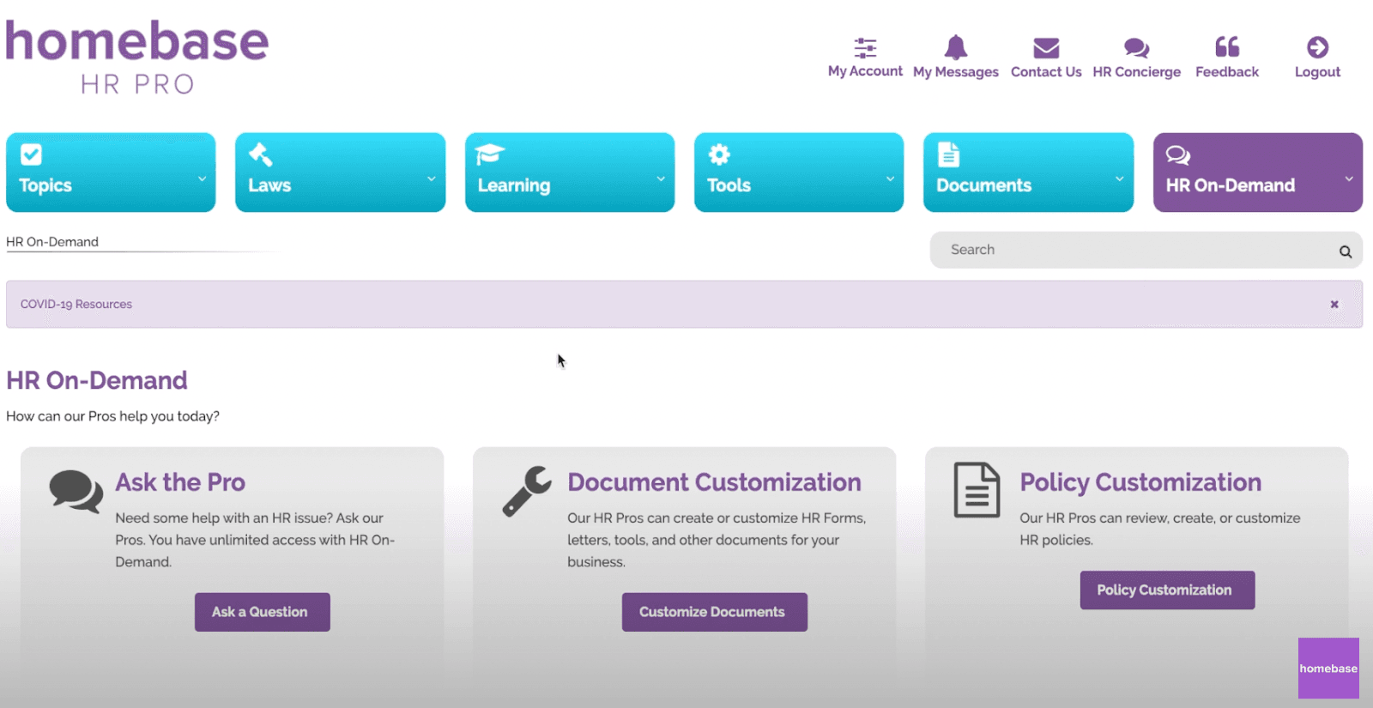1373x708 pixels.
Task: Click the HR On-Demand page heading
Action: pos(96,380)
